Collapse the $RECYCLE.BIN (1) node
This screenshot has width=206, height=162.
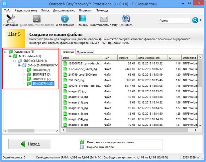coord(15,61)
